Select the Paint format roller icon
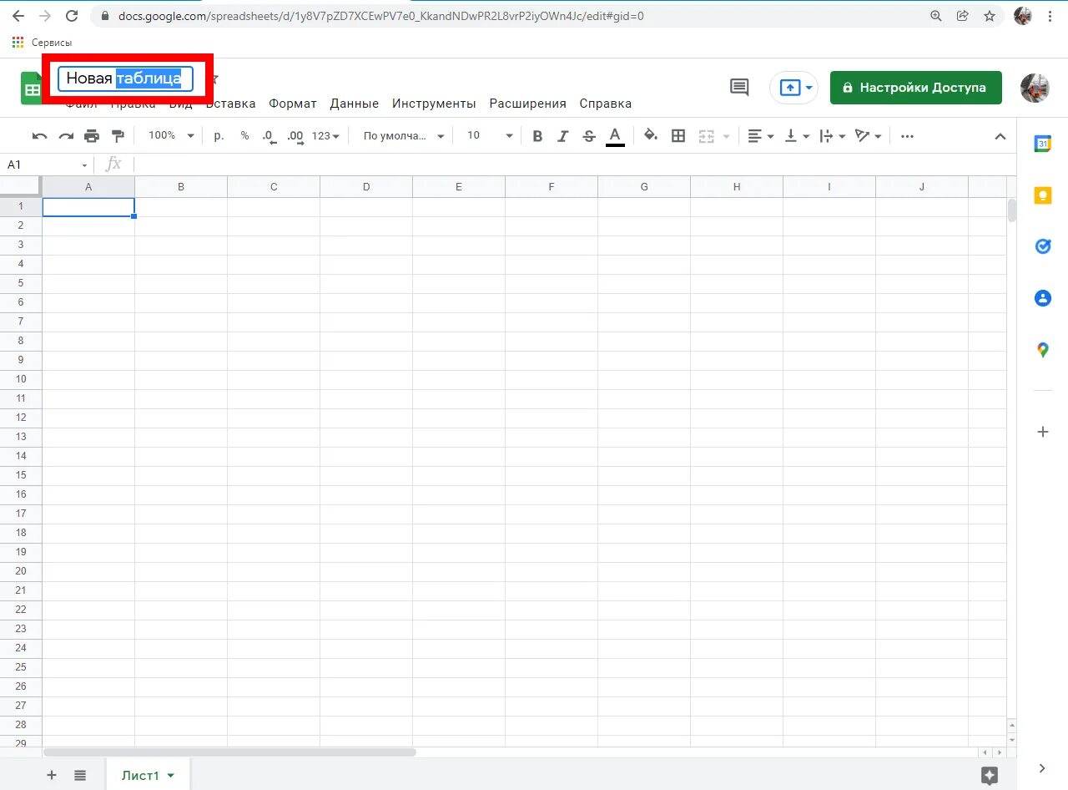Screen dimensions: 1068x790 coord(118,136)
